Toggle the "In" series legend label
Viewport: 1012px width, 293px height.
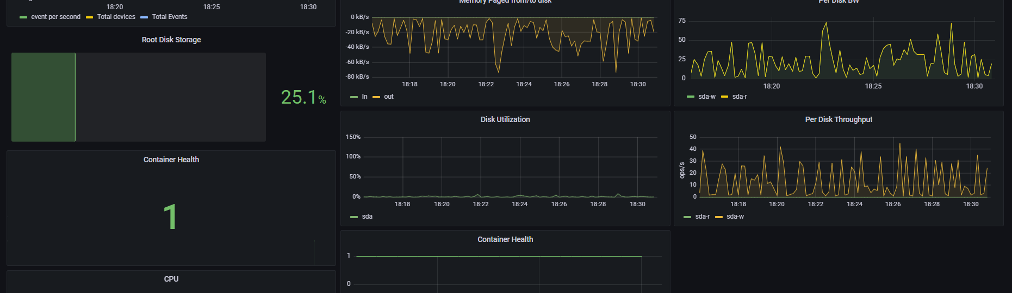pyautogui.click(x=364, y=97)
